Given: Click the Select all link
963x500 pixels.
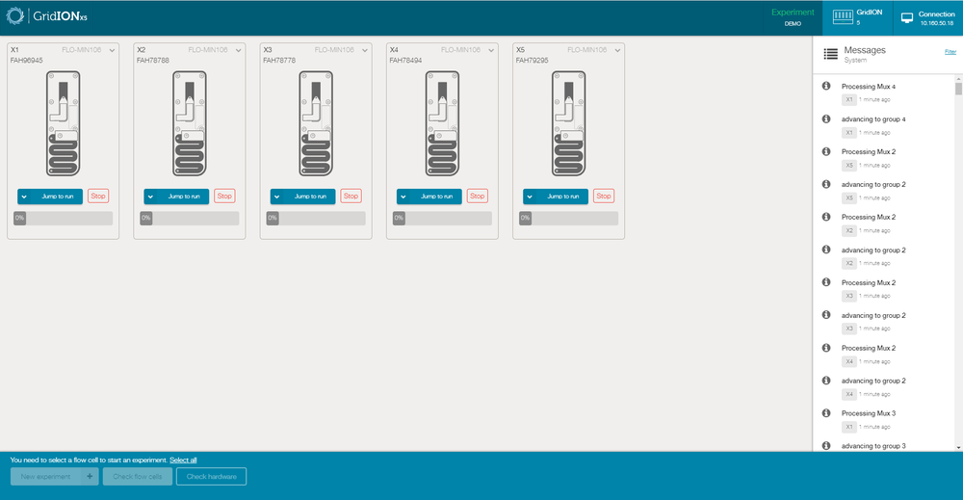Looking at the screenshot, I should 183,461.
